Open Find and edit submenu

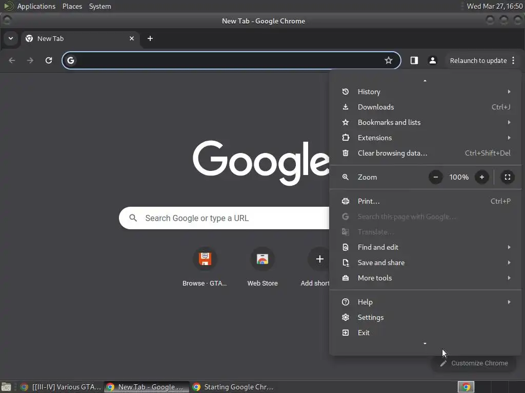click(425, 247)
